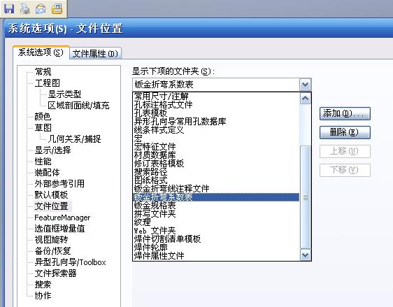
Task: Select 草图 in the options tree
Action: [x=43, y=127]
